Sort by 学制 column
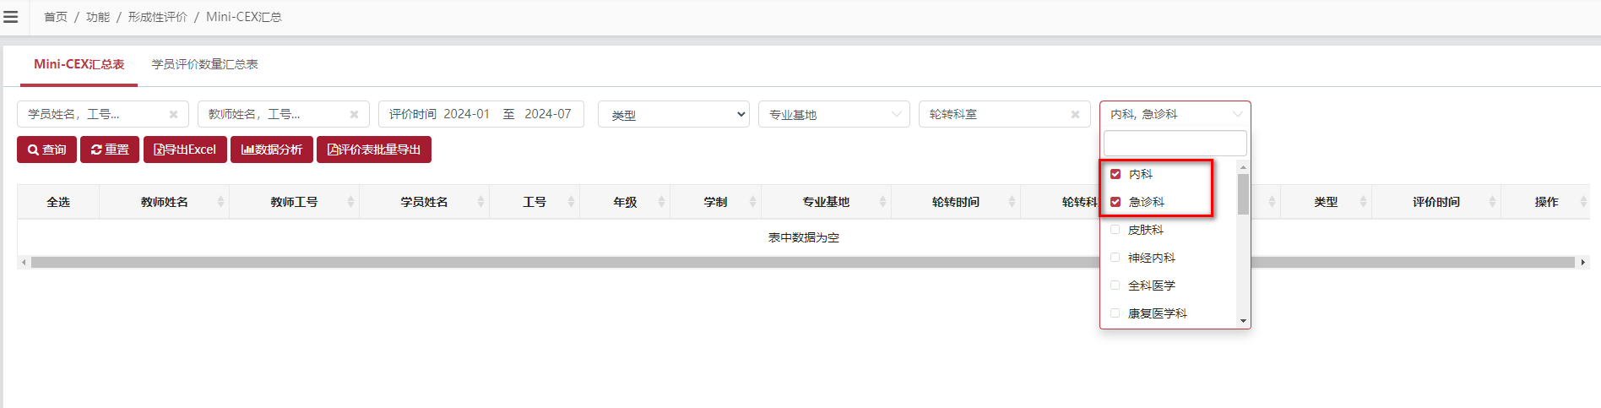 coord(716,202)
